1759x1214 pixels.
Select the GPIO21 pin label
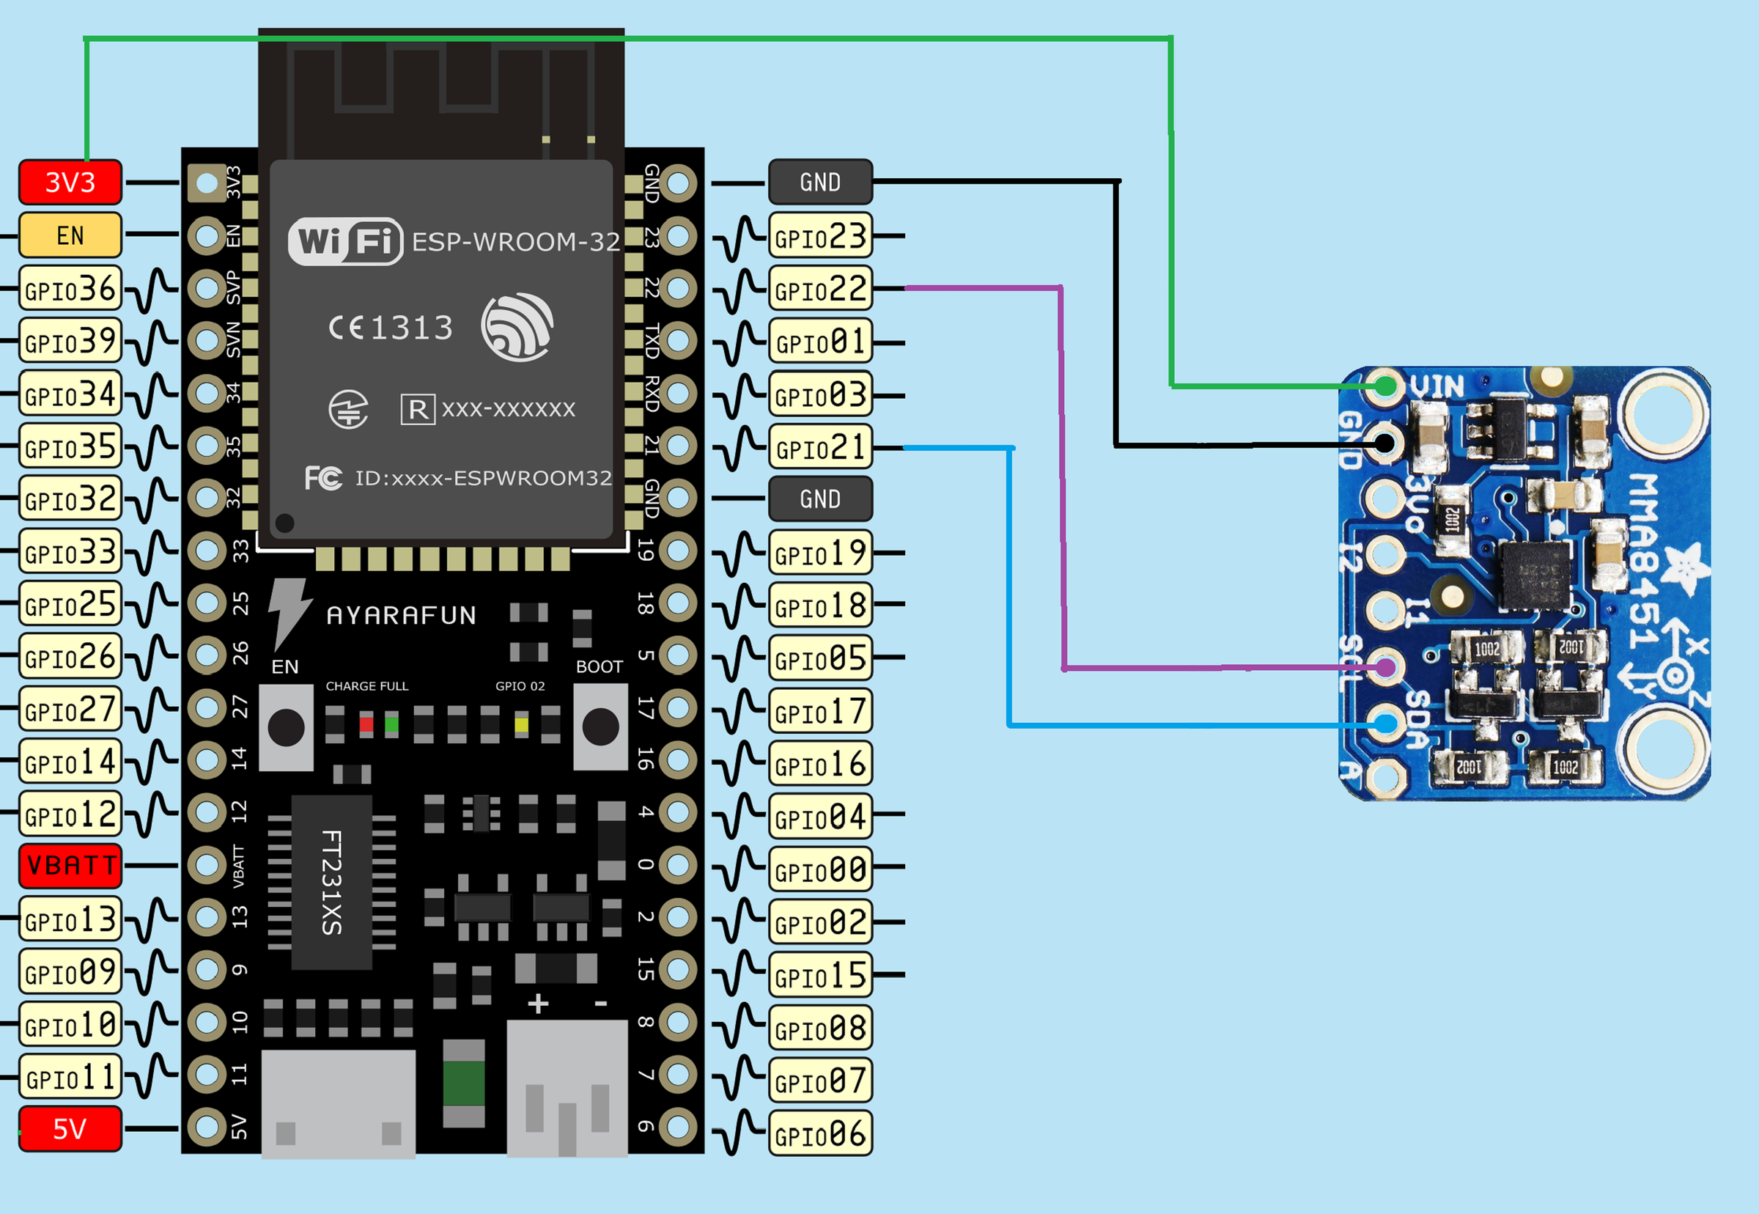(x=820, y=448)
